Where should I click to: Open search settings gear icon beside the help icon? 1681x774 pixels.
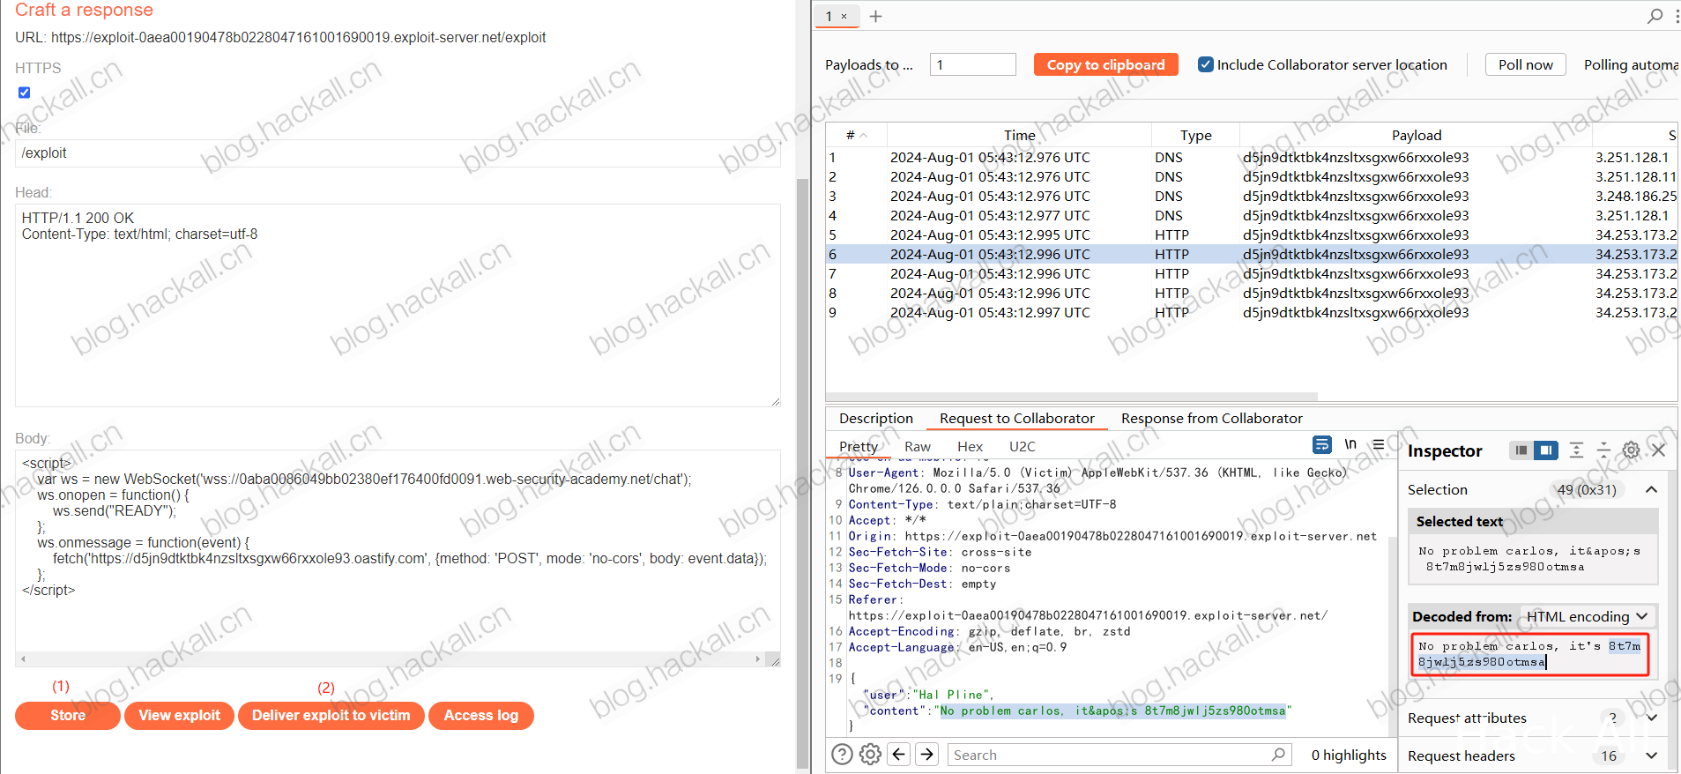pos(870,754)
